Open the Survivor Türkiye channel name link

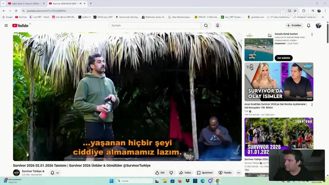pyautogui.click(x=32, y=171)
